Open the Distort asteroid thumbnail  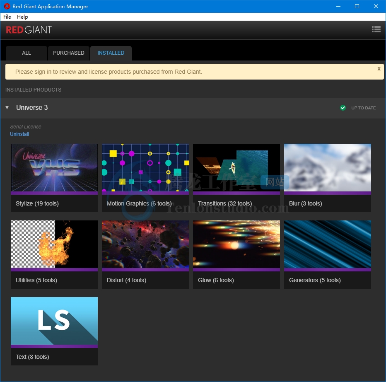pyautogui.click(x=145, y=244)
